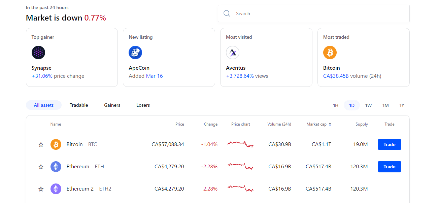Focus the Search input field

[x=314, y=13]
